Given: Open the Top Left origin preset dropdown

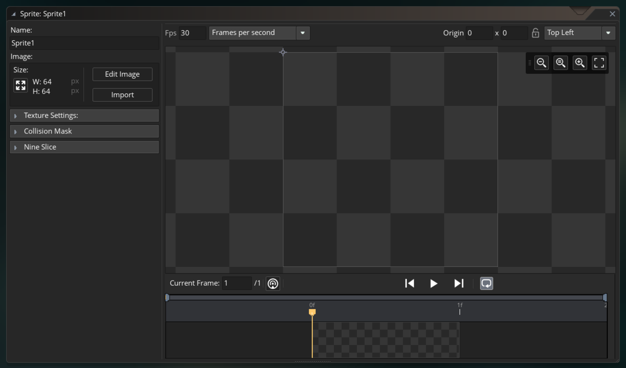Looking at the screenshot, I should point(580,33).
